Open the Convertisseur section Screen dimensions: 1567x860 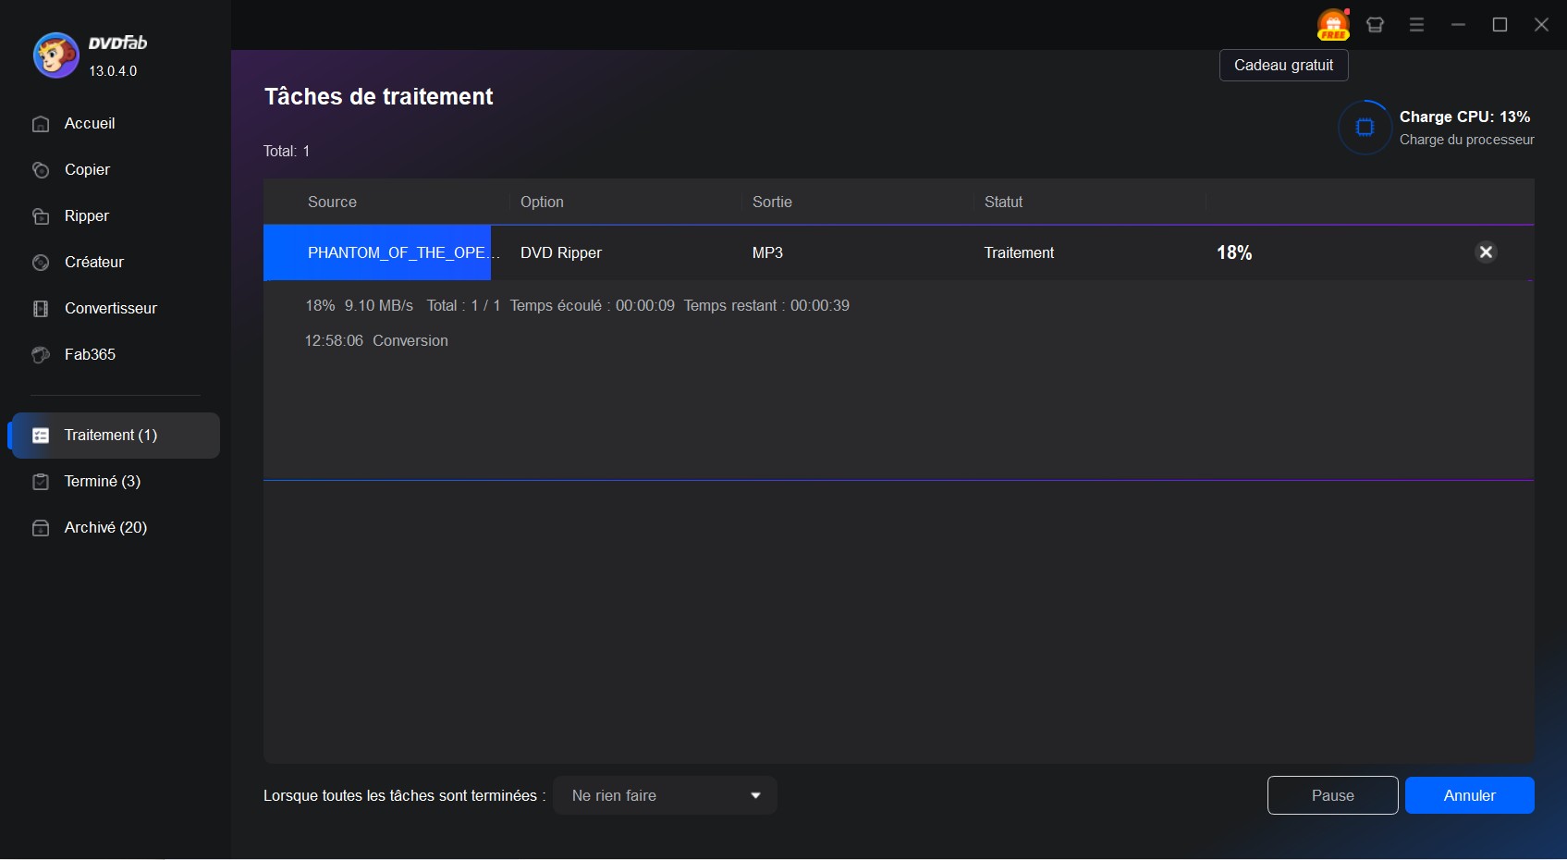[x=110, y=309]
